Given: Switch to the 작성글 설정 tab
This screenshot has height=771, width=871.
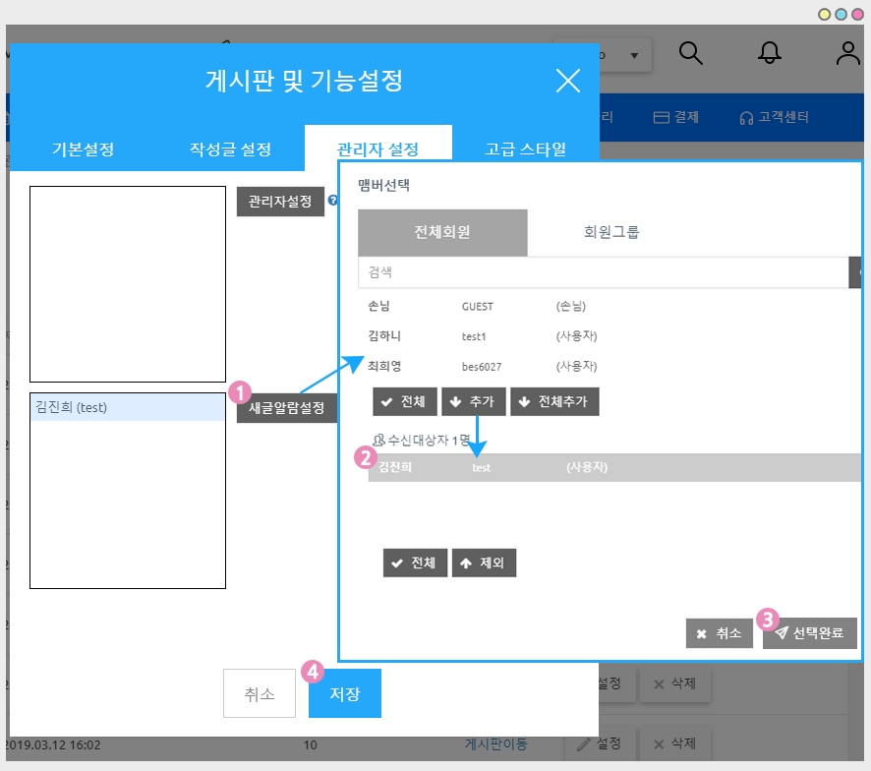Looking at the screenshot, I should [230, 149].
